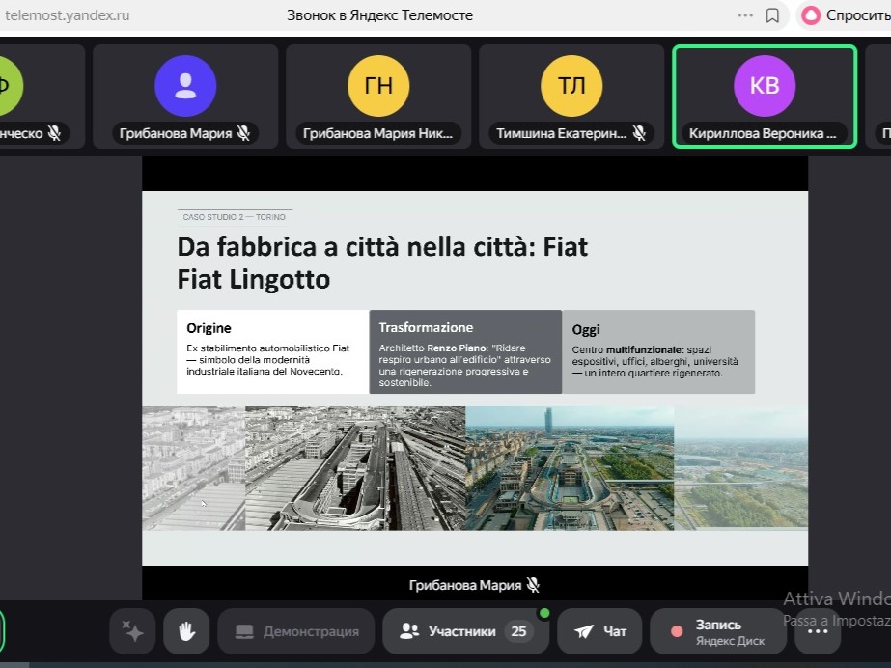Select the Кириллова Вероника participant tile
This screenshot has height=668, width=891.
coord(764,97)
